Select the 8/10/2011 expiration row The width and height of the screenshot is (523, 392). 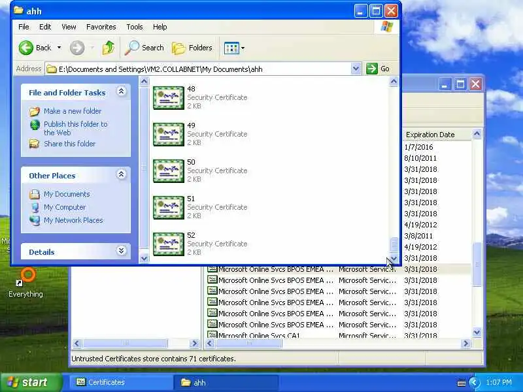(420, 158)
